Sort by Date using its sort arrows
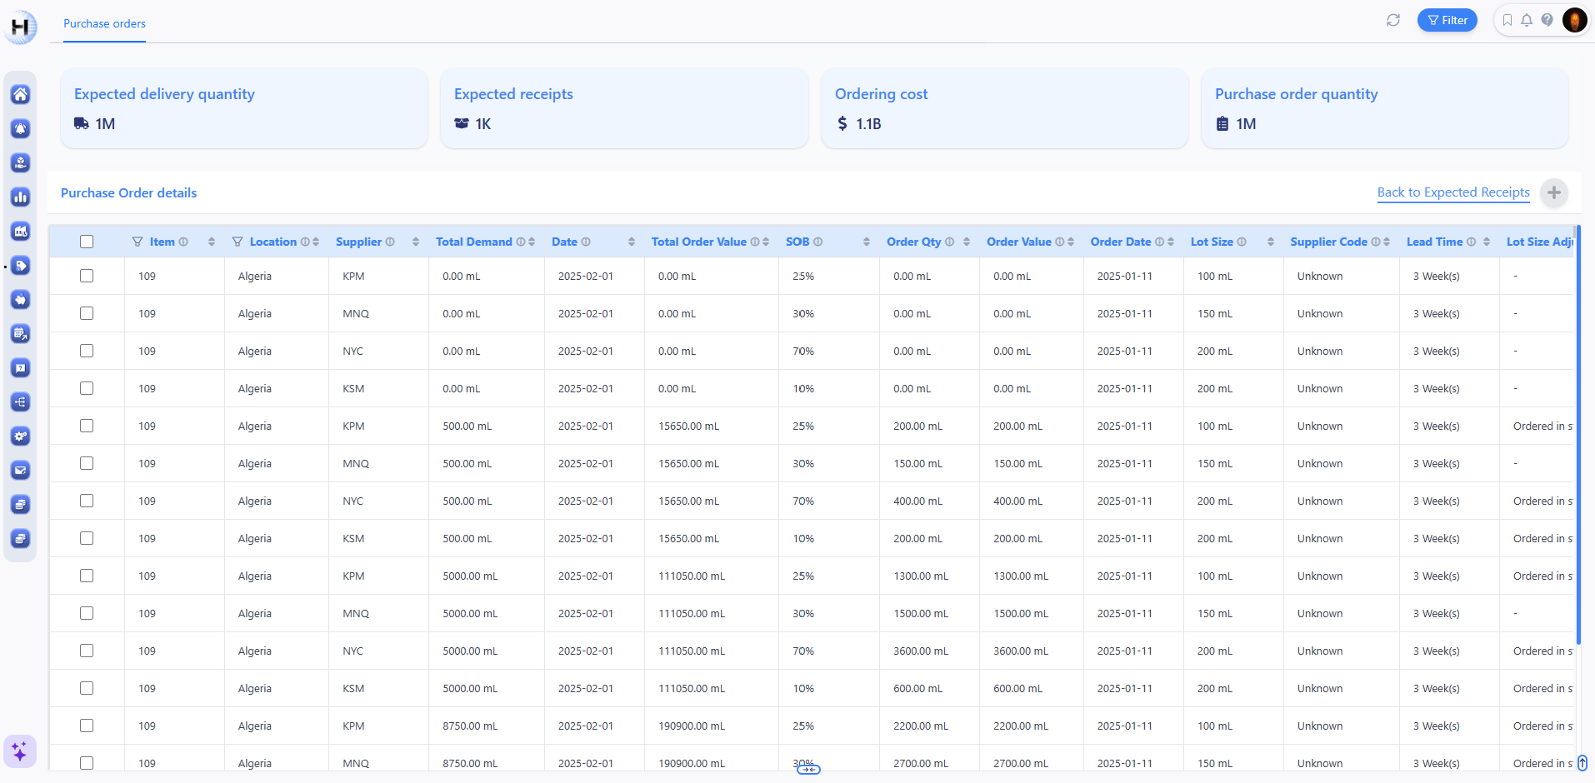1595x783 pixels. tap(632, 242)
